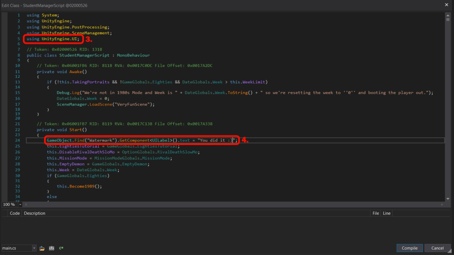The height and width of the screenshot is (255, 454).
Task: Click the Token comment on line 7
Action: tap(64, 49)
